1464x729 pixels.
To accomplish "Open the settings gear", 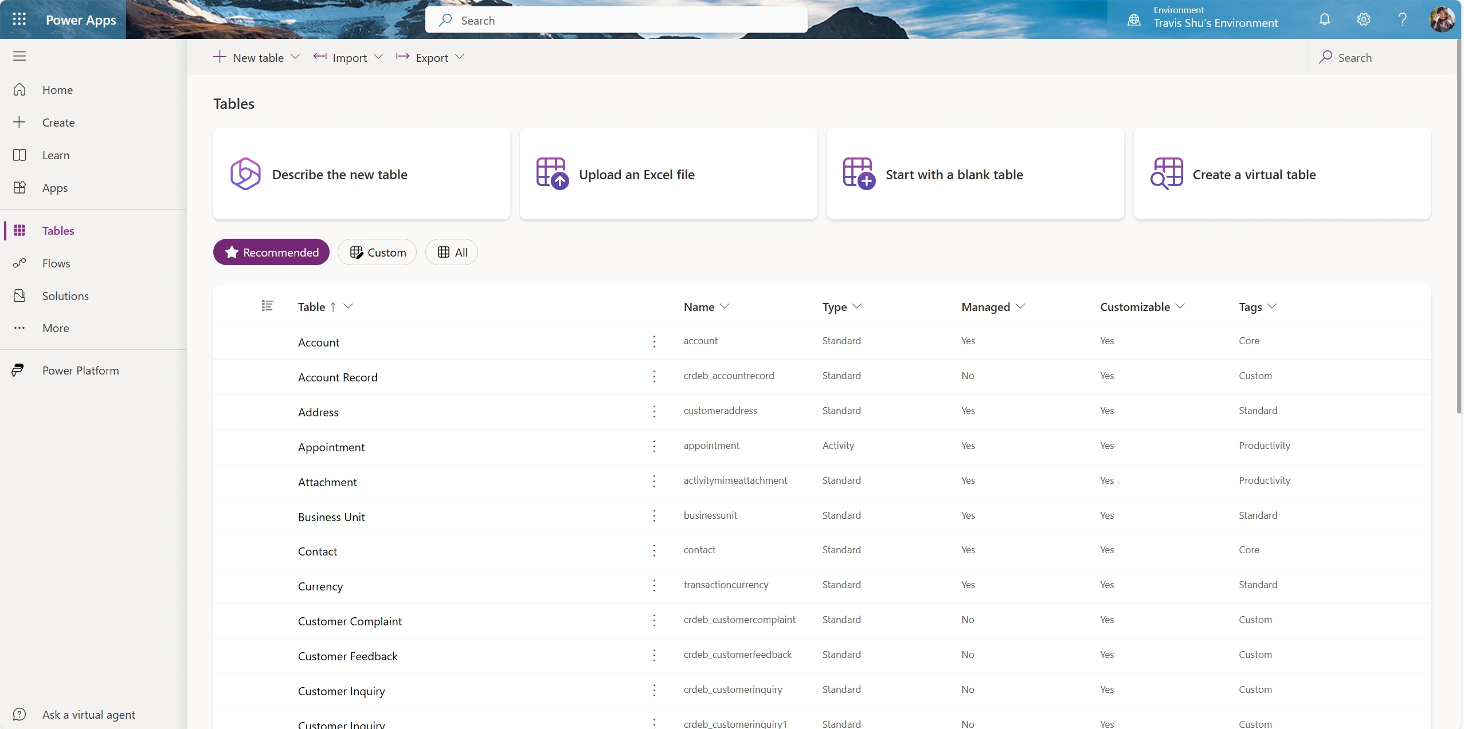I will click(x=1363, y=19).
